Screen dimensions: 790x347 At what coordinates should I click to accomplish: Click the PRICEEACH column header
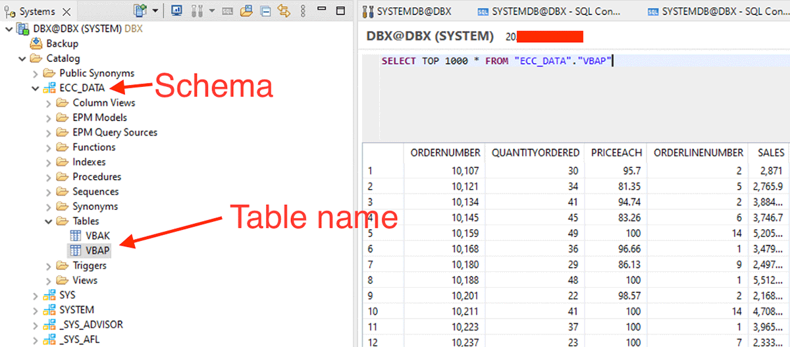coord(616,152)
